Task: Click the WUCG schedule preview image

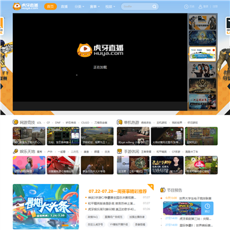Action: click(182, 208)
